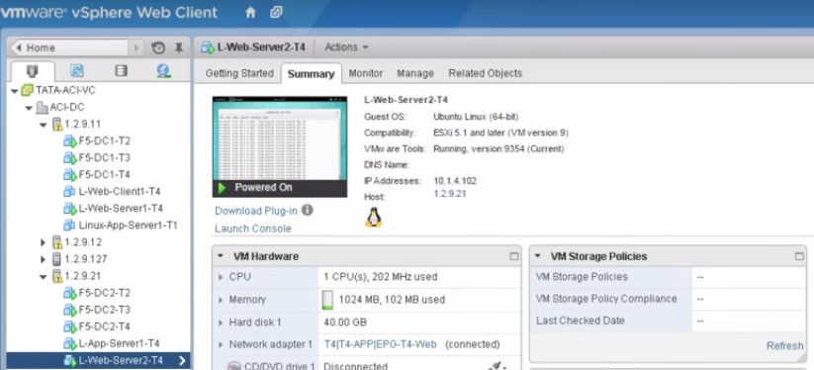This screenshot has width=814, height=370.
Task: Open the T4|T4-APP|EPG-T4-Web network link
Action: pyautogui.click(x=380, y=344)
